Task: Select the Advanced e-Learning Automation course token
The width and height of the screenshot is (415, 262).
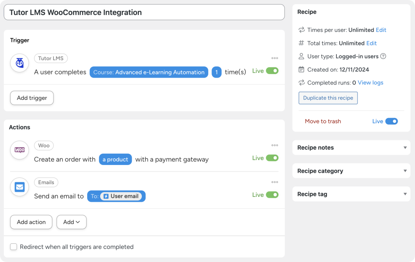Action: click(x=149, y=72)
